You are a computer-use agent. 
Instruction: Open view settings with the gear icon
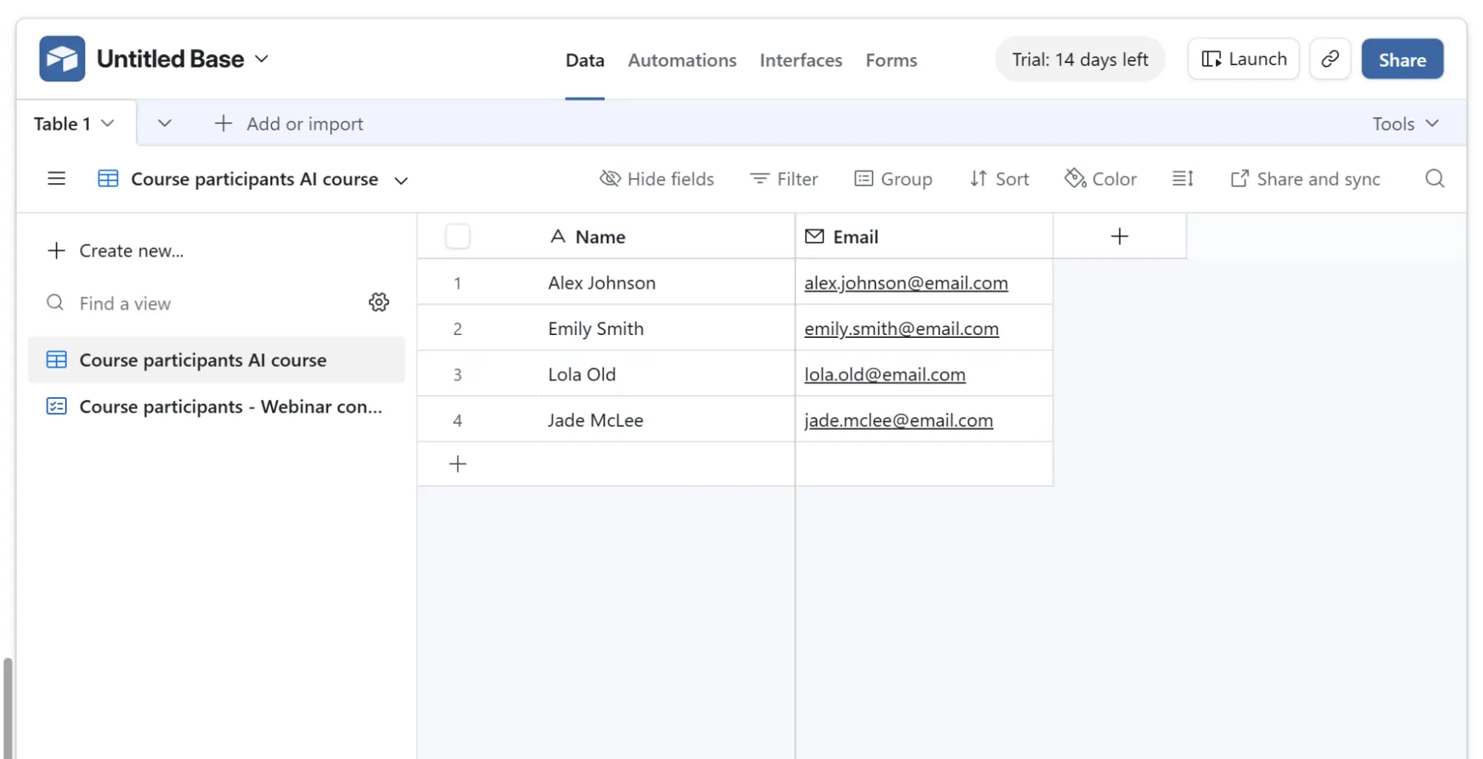pyautogui.click(x=379, y=302)
